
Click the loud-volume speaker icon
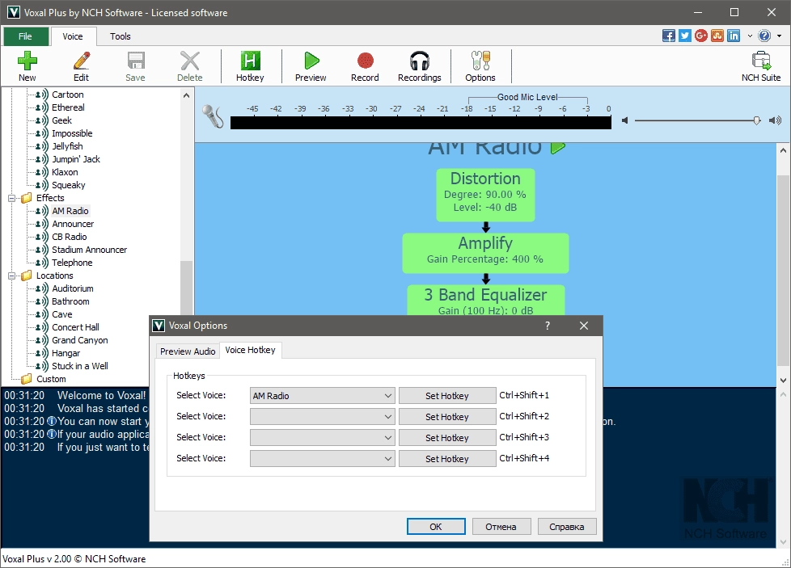coord(775,120)
